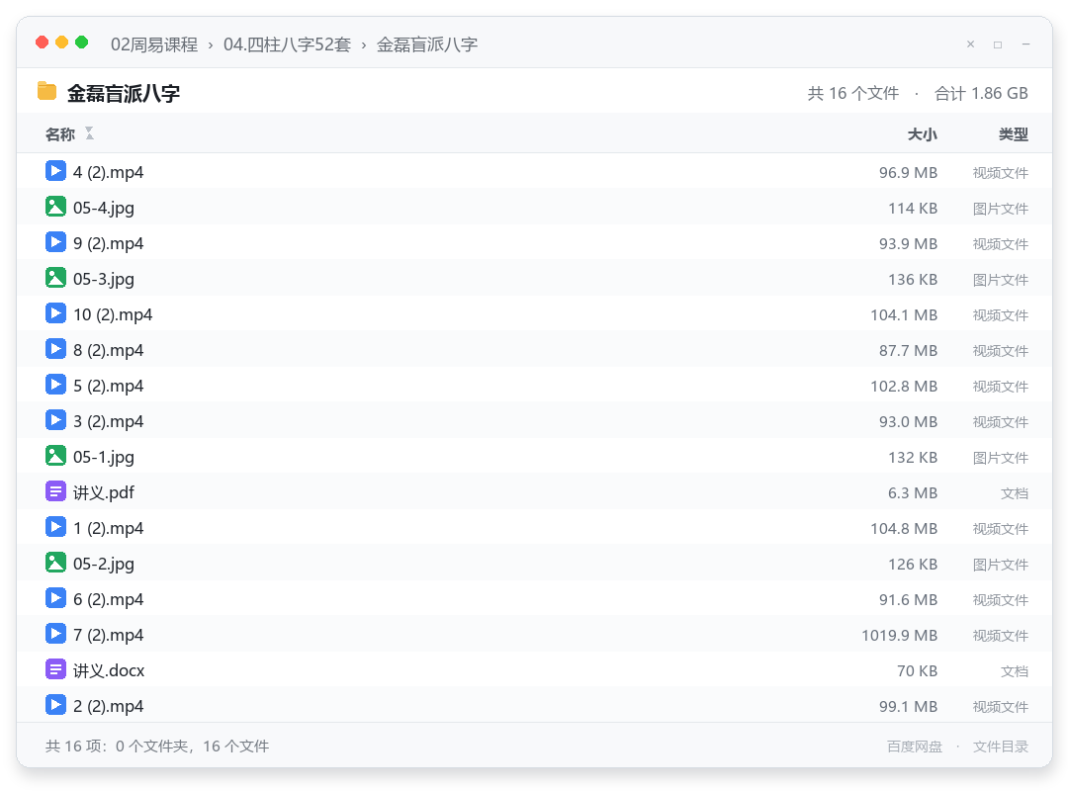Image resolution: width=1068 pixels, height=791 pixels.
Task: Click the 70 KB size value
Action: (x=917, y=671)
